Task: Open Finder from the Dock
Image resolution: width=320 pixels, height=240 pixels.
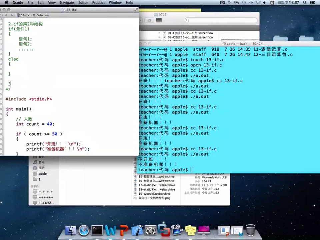Action: coord(70,230)
